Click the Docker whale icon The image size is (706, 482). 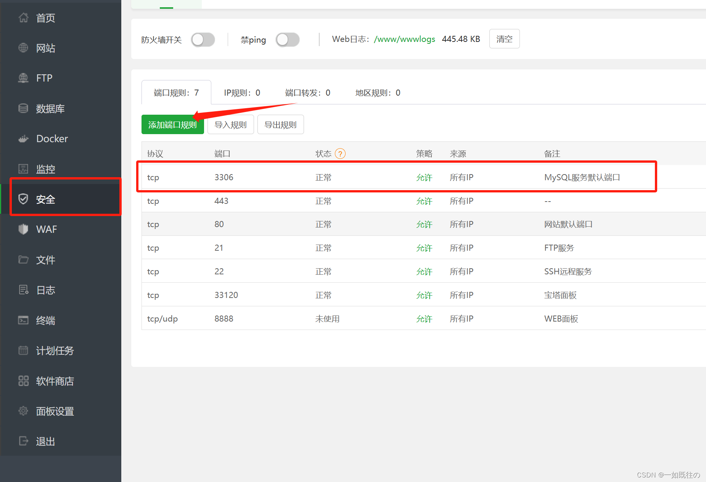(x=23, y=139)
